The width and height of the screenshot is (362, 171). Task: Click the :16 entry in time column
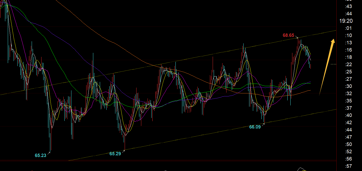pos(348,50)
